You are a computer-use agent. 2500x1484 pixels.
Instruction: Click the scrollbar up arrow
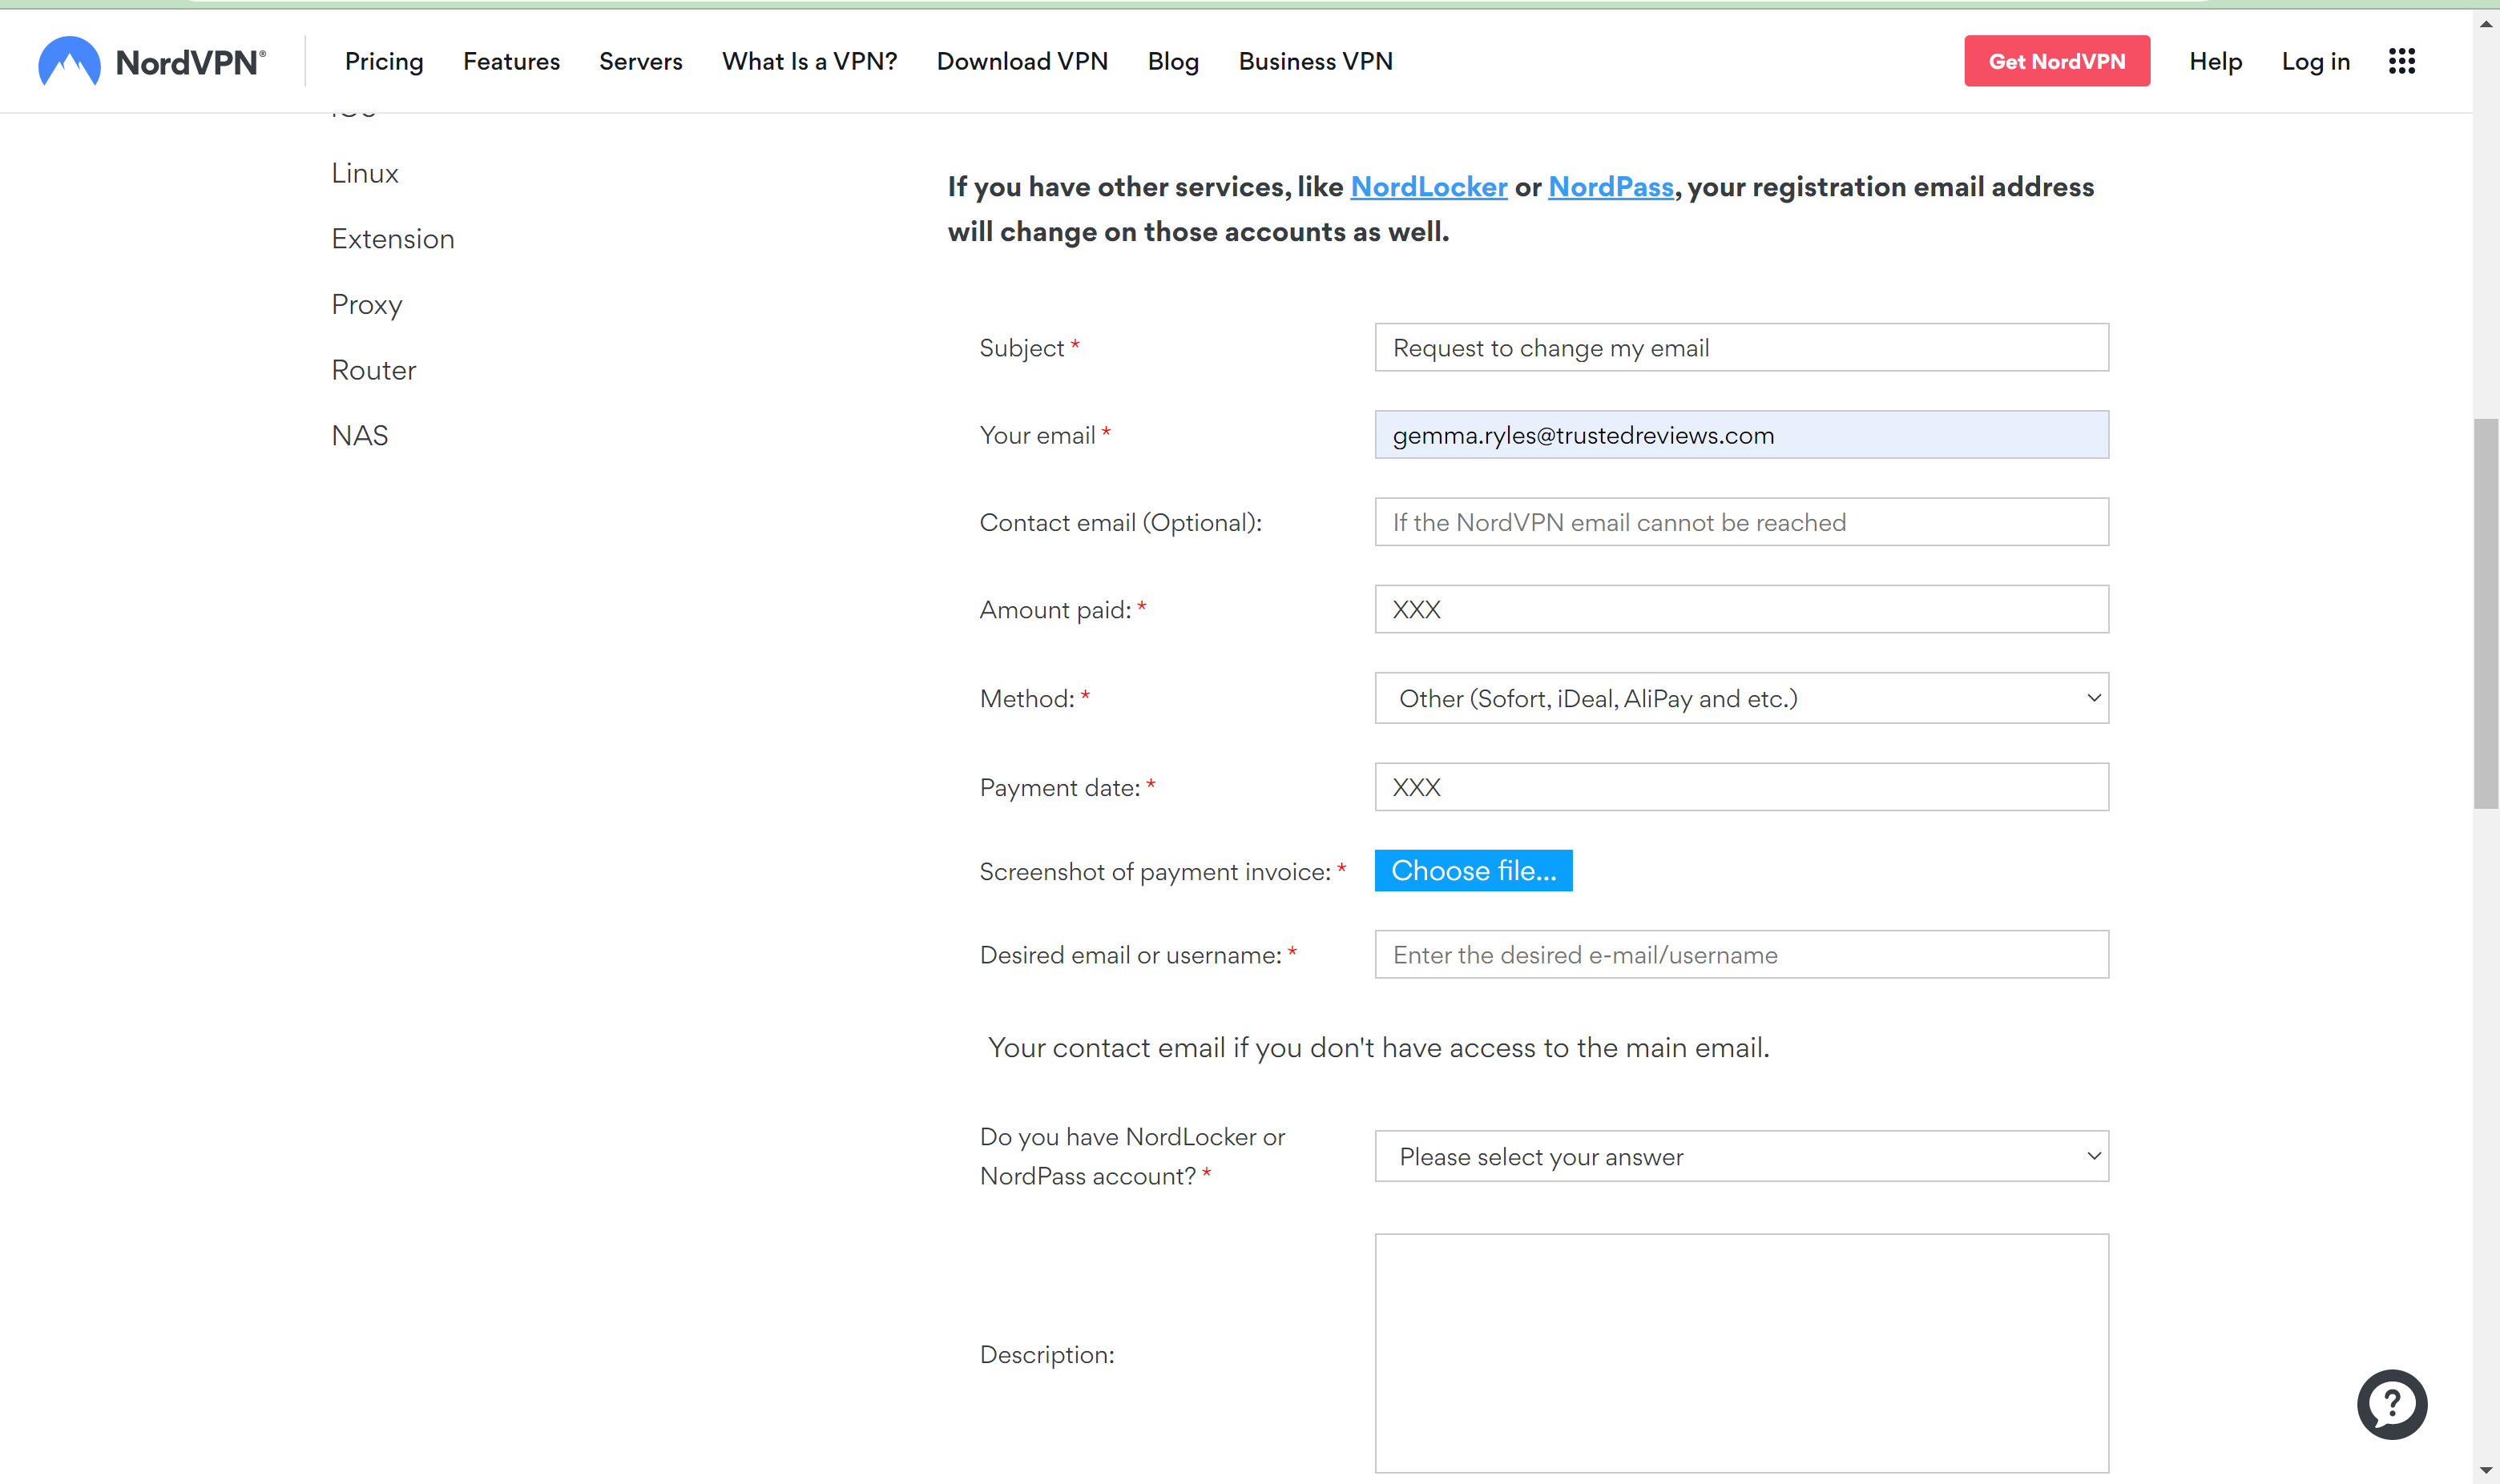tap(2486, 23)
